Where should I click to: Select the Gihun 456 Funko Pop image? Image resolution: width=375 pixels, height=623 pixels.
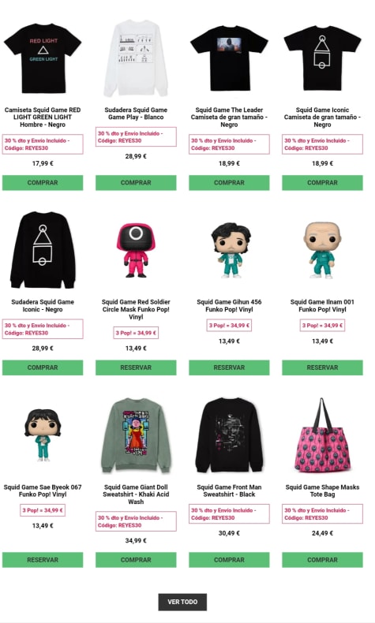(230, 250)
